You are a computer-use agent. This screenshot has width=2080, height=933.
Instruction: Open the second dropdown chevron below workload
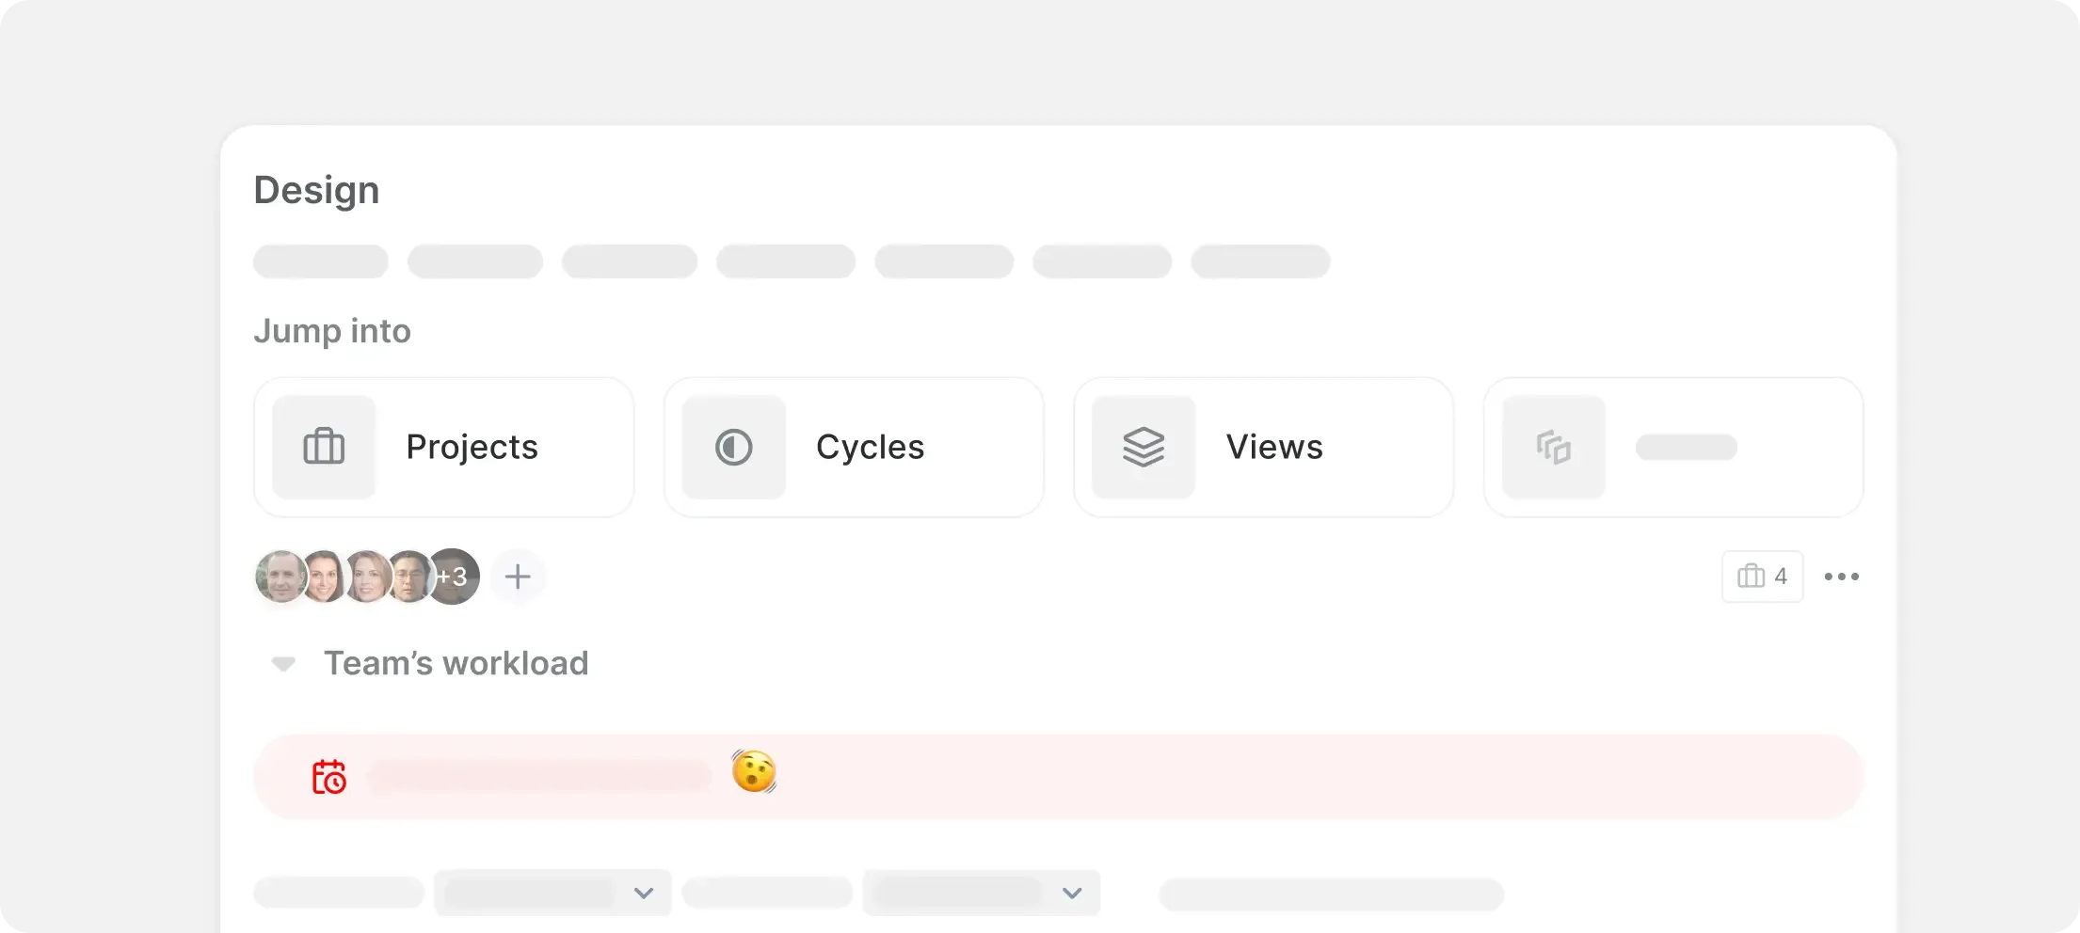click(1072, 893)
